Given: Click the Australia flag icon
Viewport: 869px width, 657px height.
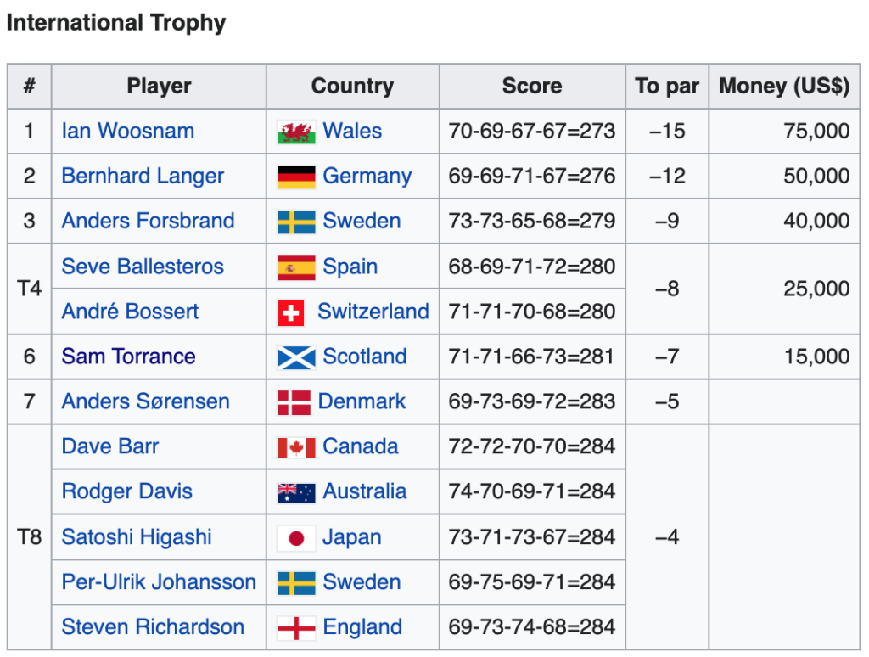Looking at the screenshot, I should (296, 492).
